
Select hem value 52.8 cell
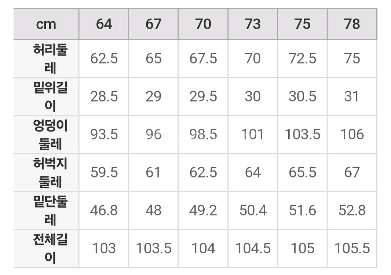click(x=352, y=210)
